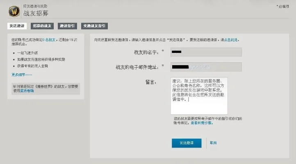Click the 取消 cancel link
296x164 pixels.
pos(213,143)
